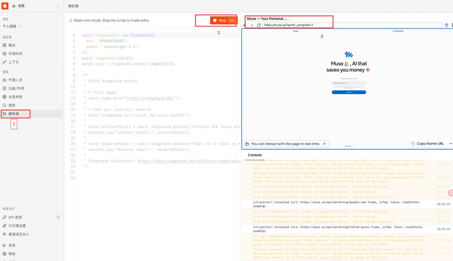453x261 pixels.
Task: Open 邀请成员加入 in the sidebar
Action: coord(19,234)
